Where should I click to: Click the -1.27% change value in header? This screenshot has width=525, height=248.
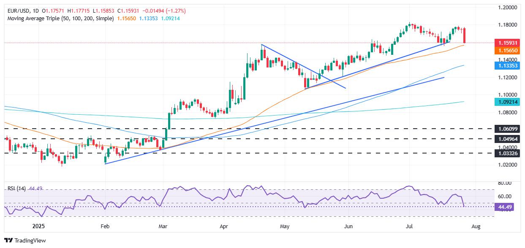(x=176, y=11)
